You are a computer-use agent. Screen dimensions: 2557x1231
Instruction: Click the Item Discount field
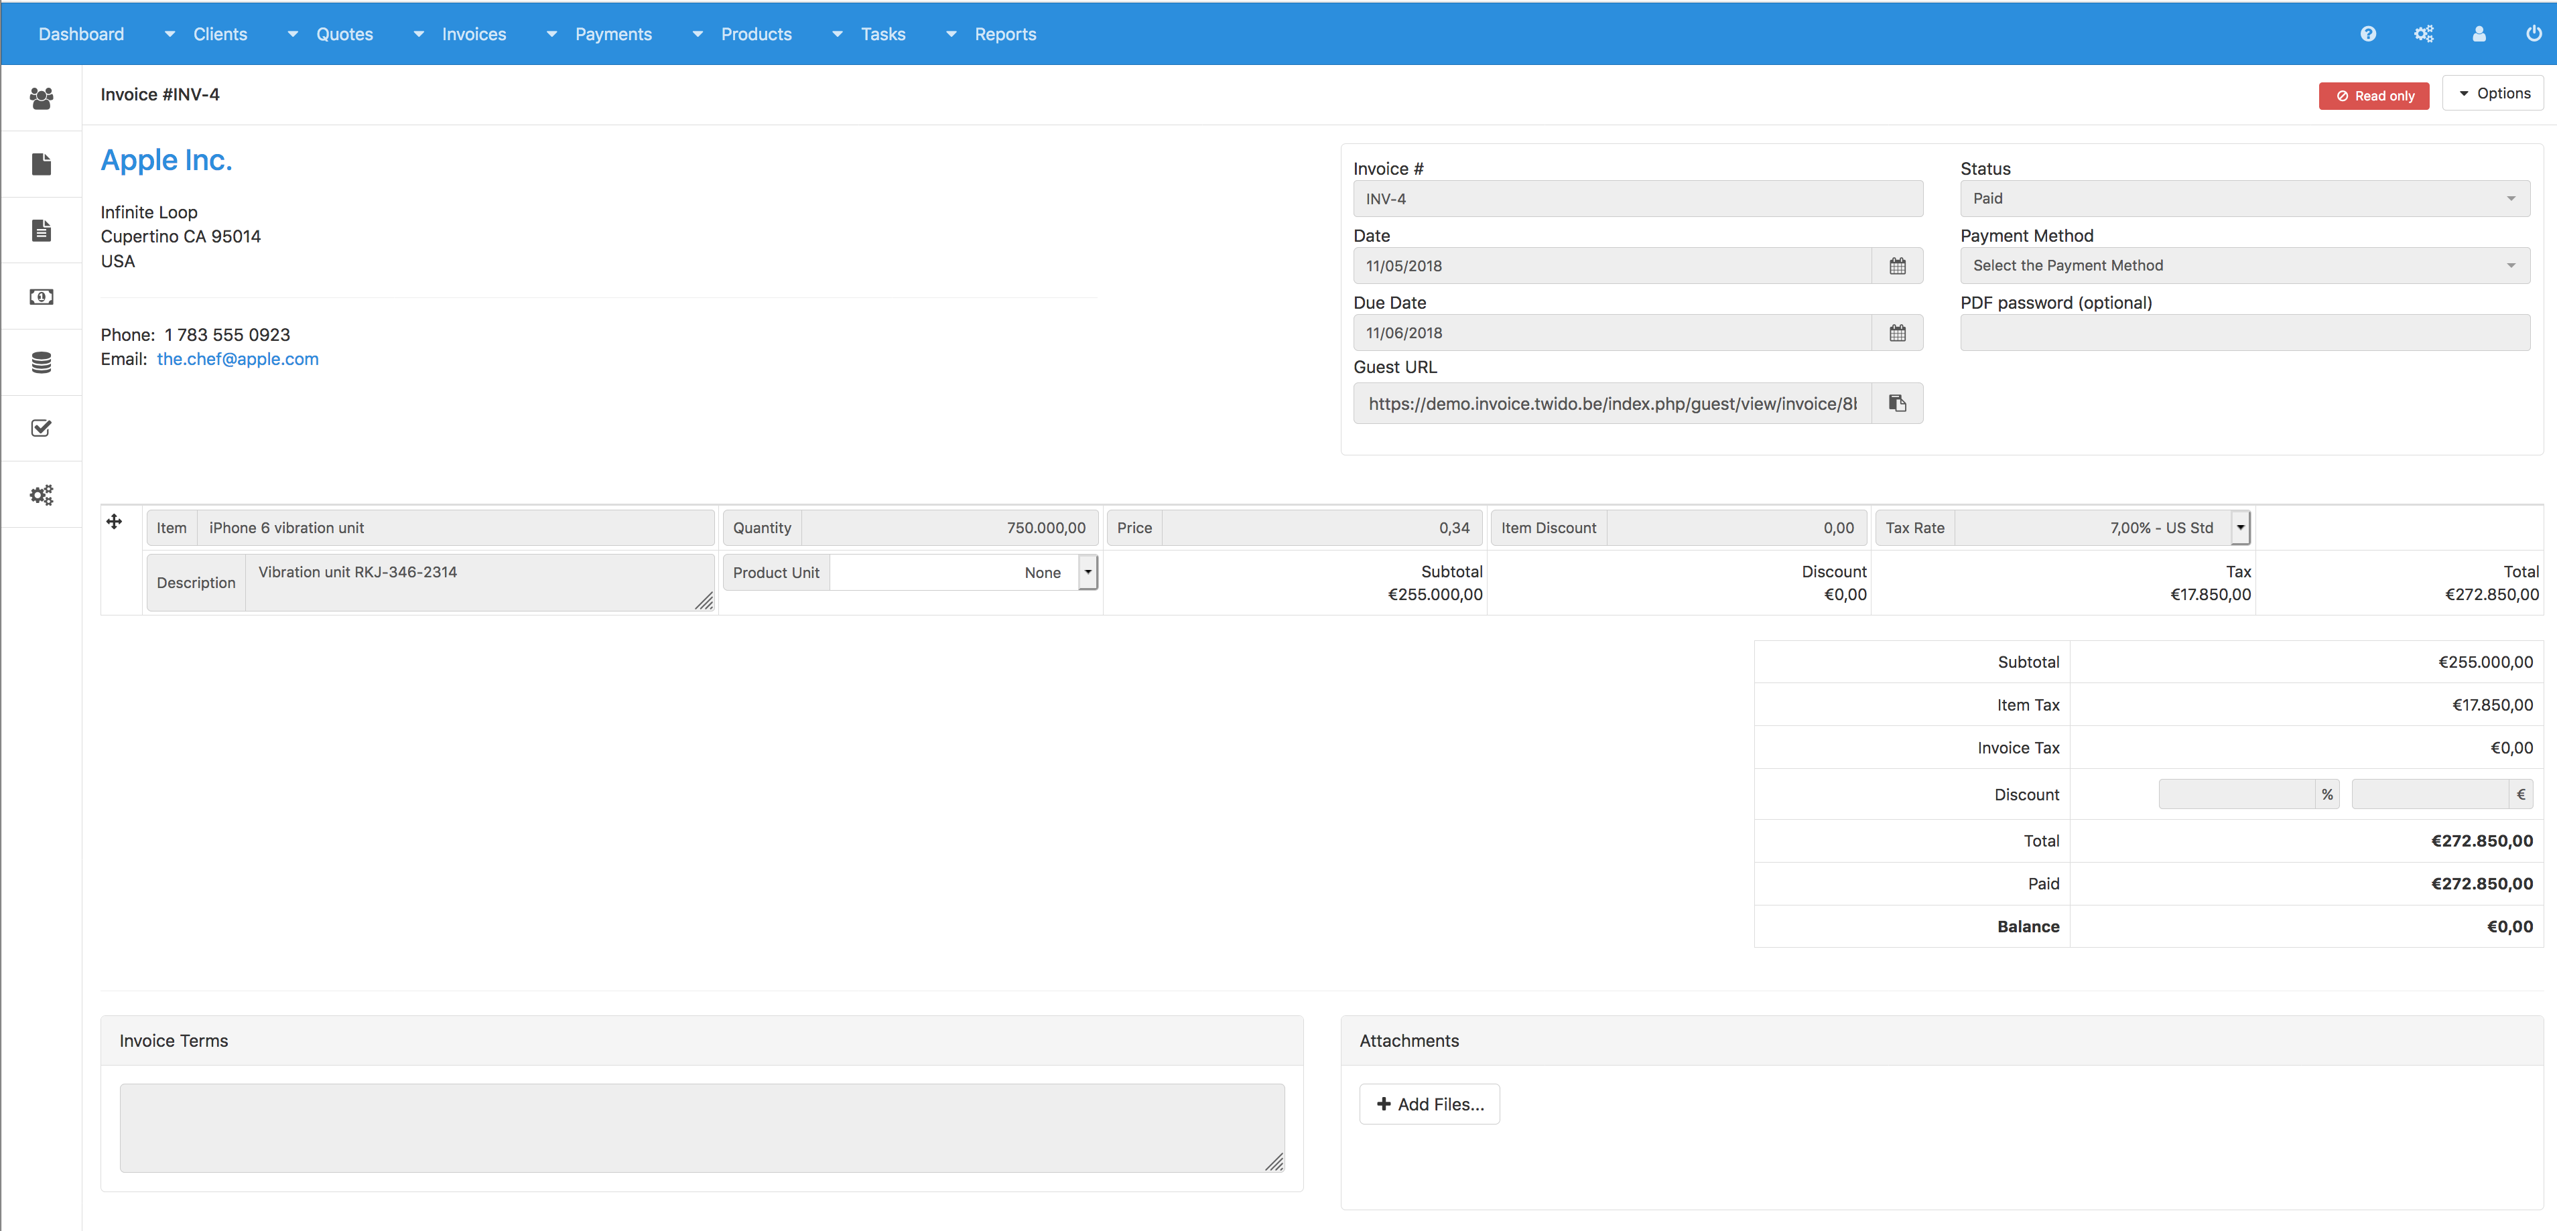[1737, 528]
